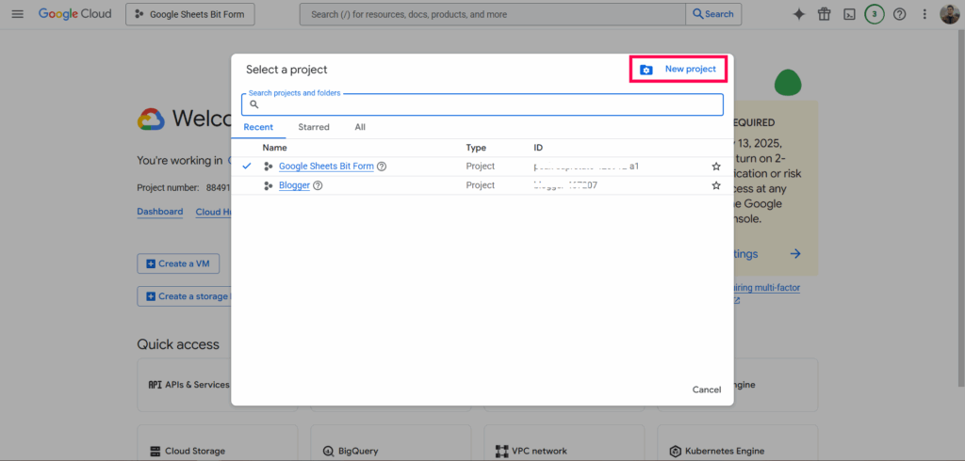965x461 pixels.
Task: Click the help icon next to Blogger
Action: (x=318, y=185)
